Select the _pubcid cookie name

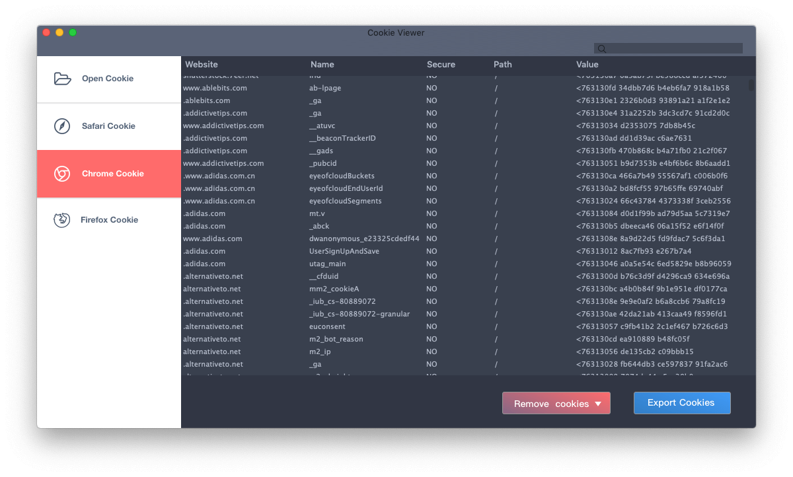[x=322, y=163]
